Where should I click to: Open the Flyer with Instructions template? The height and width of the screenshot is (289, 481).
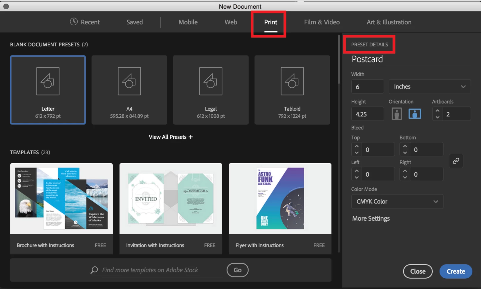point(280,208)
